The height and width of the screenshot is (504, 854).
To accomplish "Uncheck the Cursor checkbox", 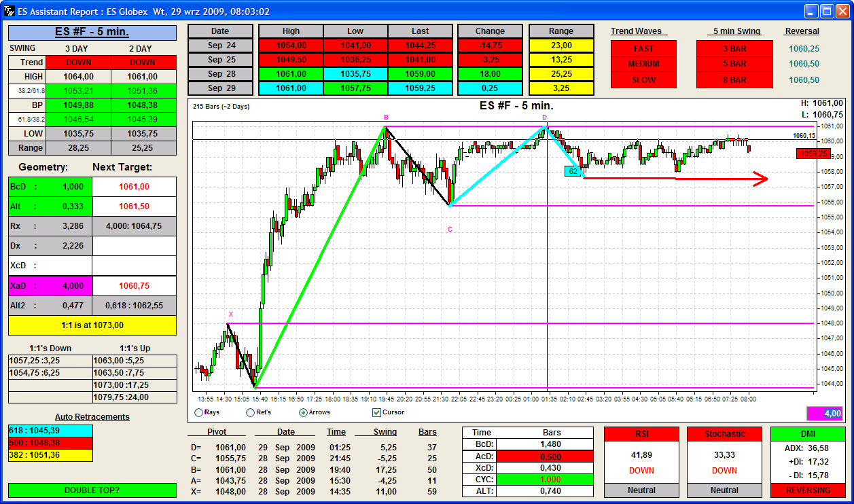I will coord(377,412).
